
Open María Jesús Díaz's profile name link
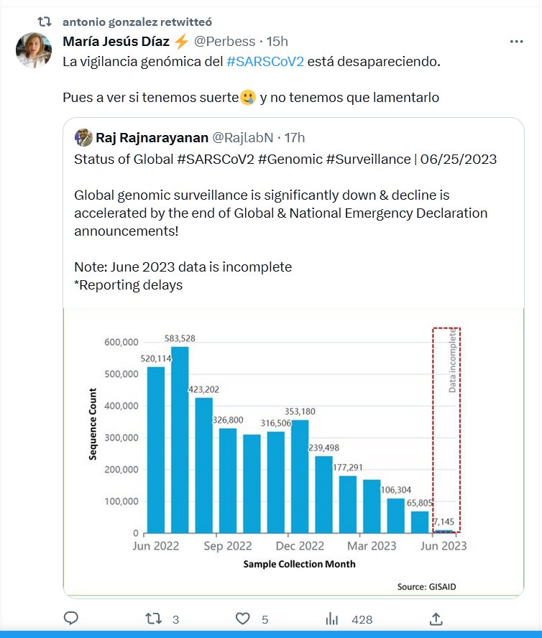pyautogui.click(x=116, y=42)
